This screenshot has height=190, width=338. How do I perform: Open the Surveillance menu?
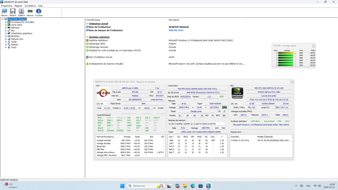click(30, 6)
